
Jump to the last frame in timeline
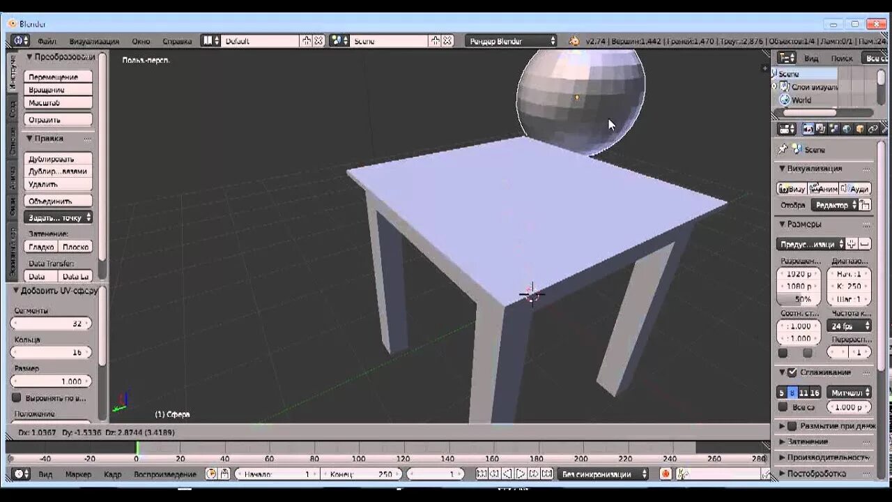[x=547, y=474]
